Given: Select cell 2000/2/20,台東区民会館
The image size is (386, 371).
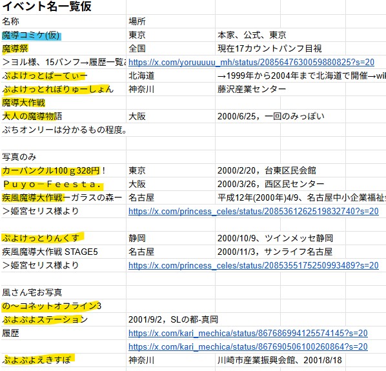Looking at the screenshot, I should click(267, 170).
